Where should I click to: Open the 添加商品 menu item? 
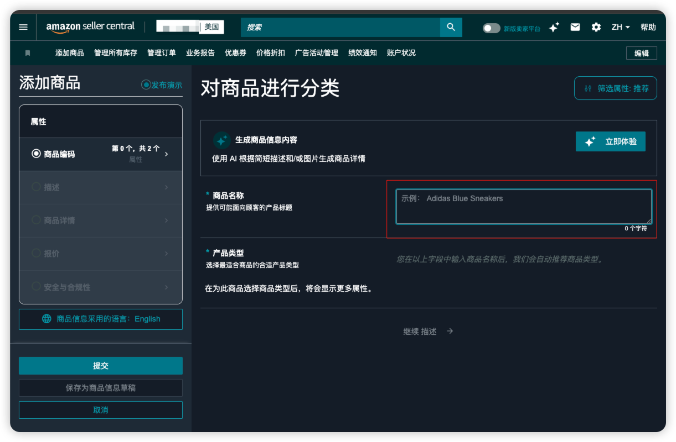pos(70,53)
